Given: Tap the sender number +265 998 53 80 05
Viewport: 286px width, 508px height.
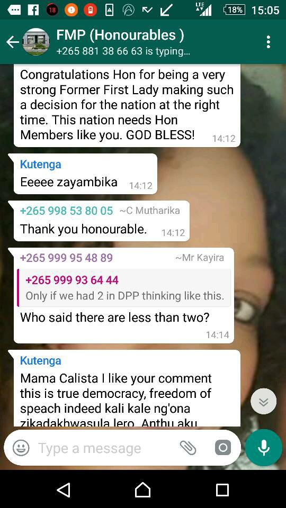Looking at the screenshot, I should tap(67, 211).
